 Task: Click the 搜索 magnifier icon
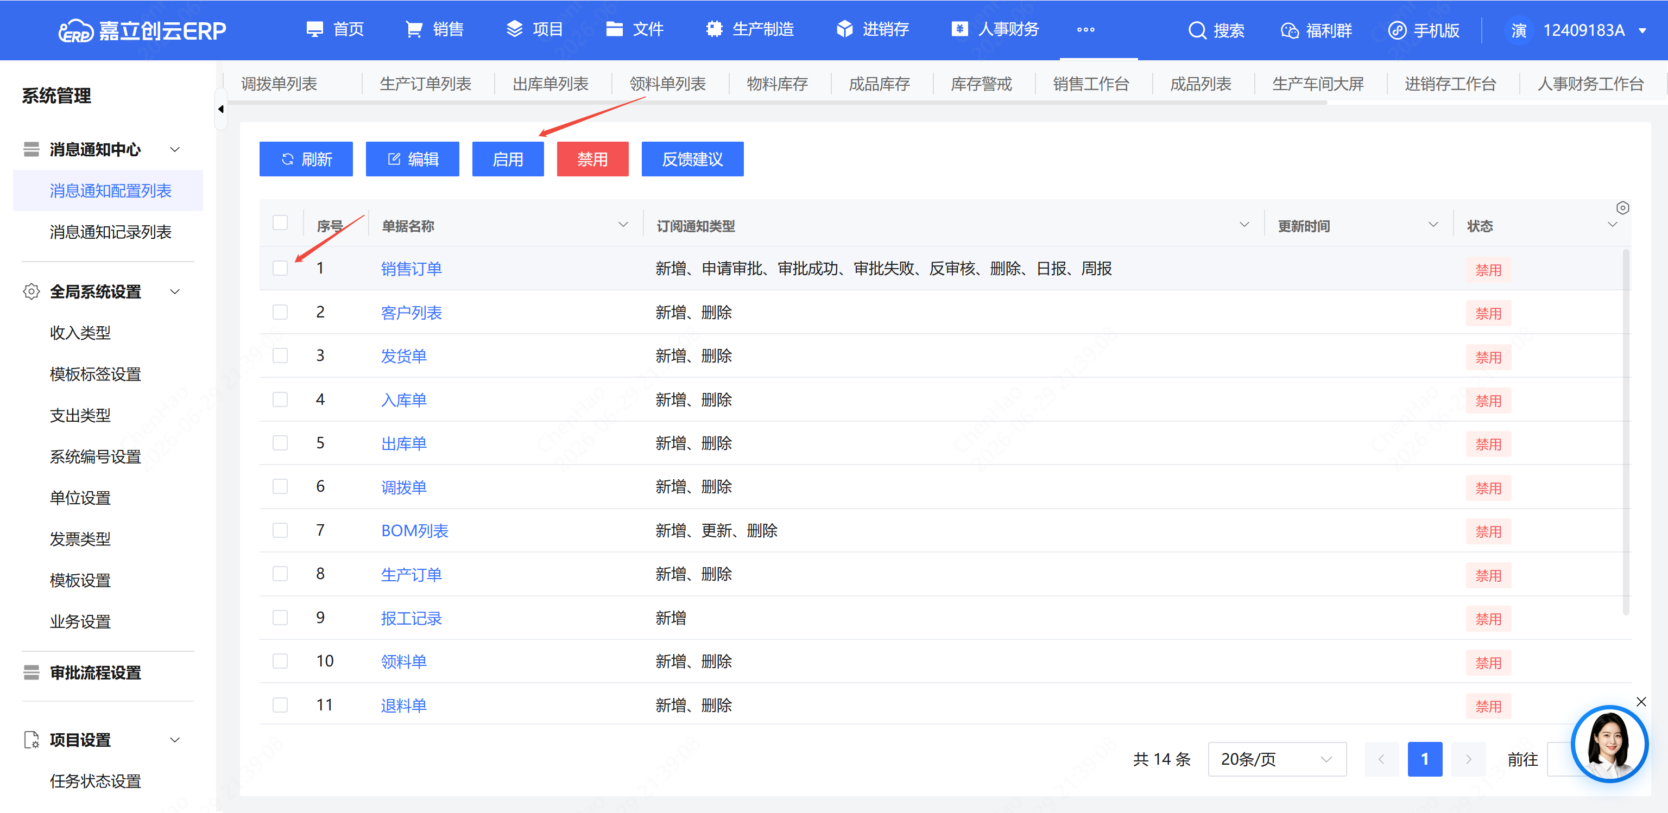[x=1197, y=30]
